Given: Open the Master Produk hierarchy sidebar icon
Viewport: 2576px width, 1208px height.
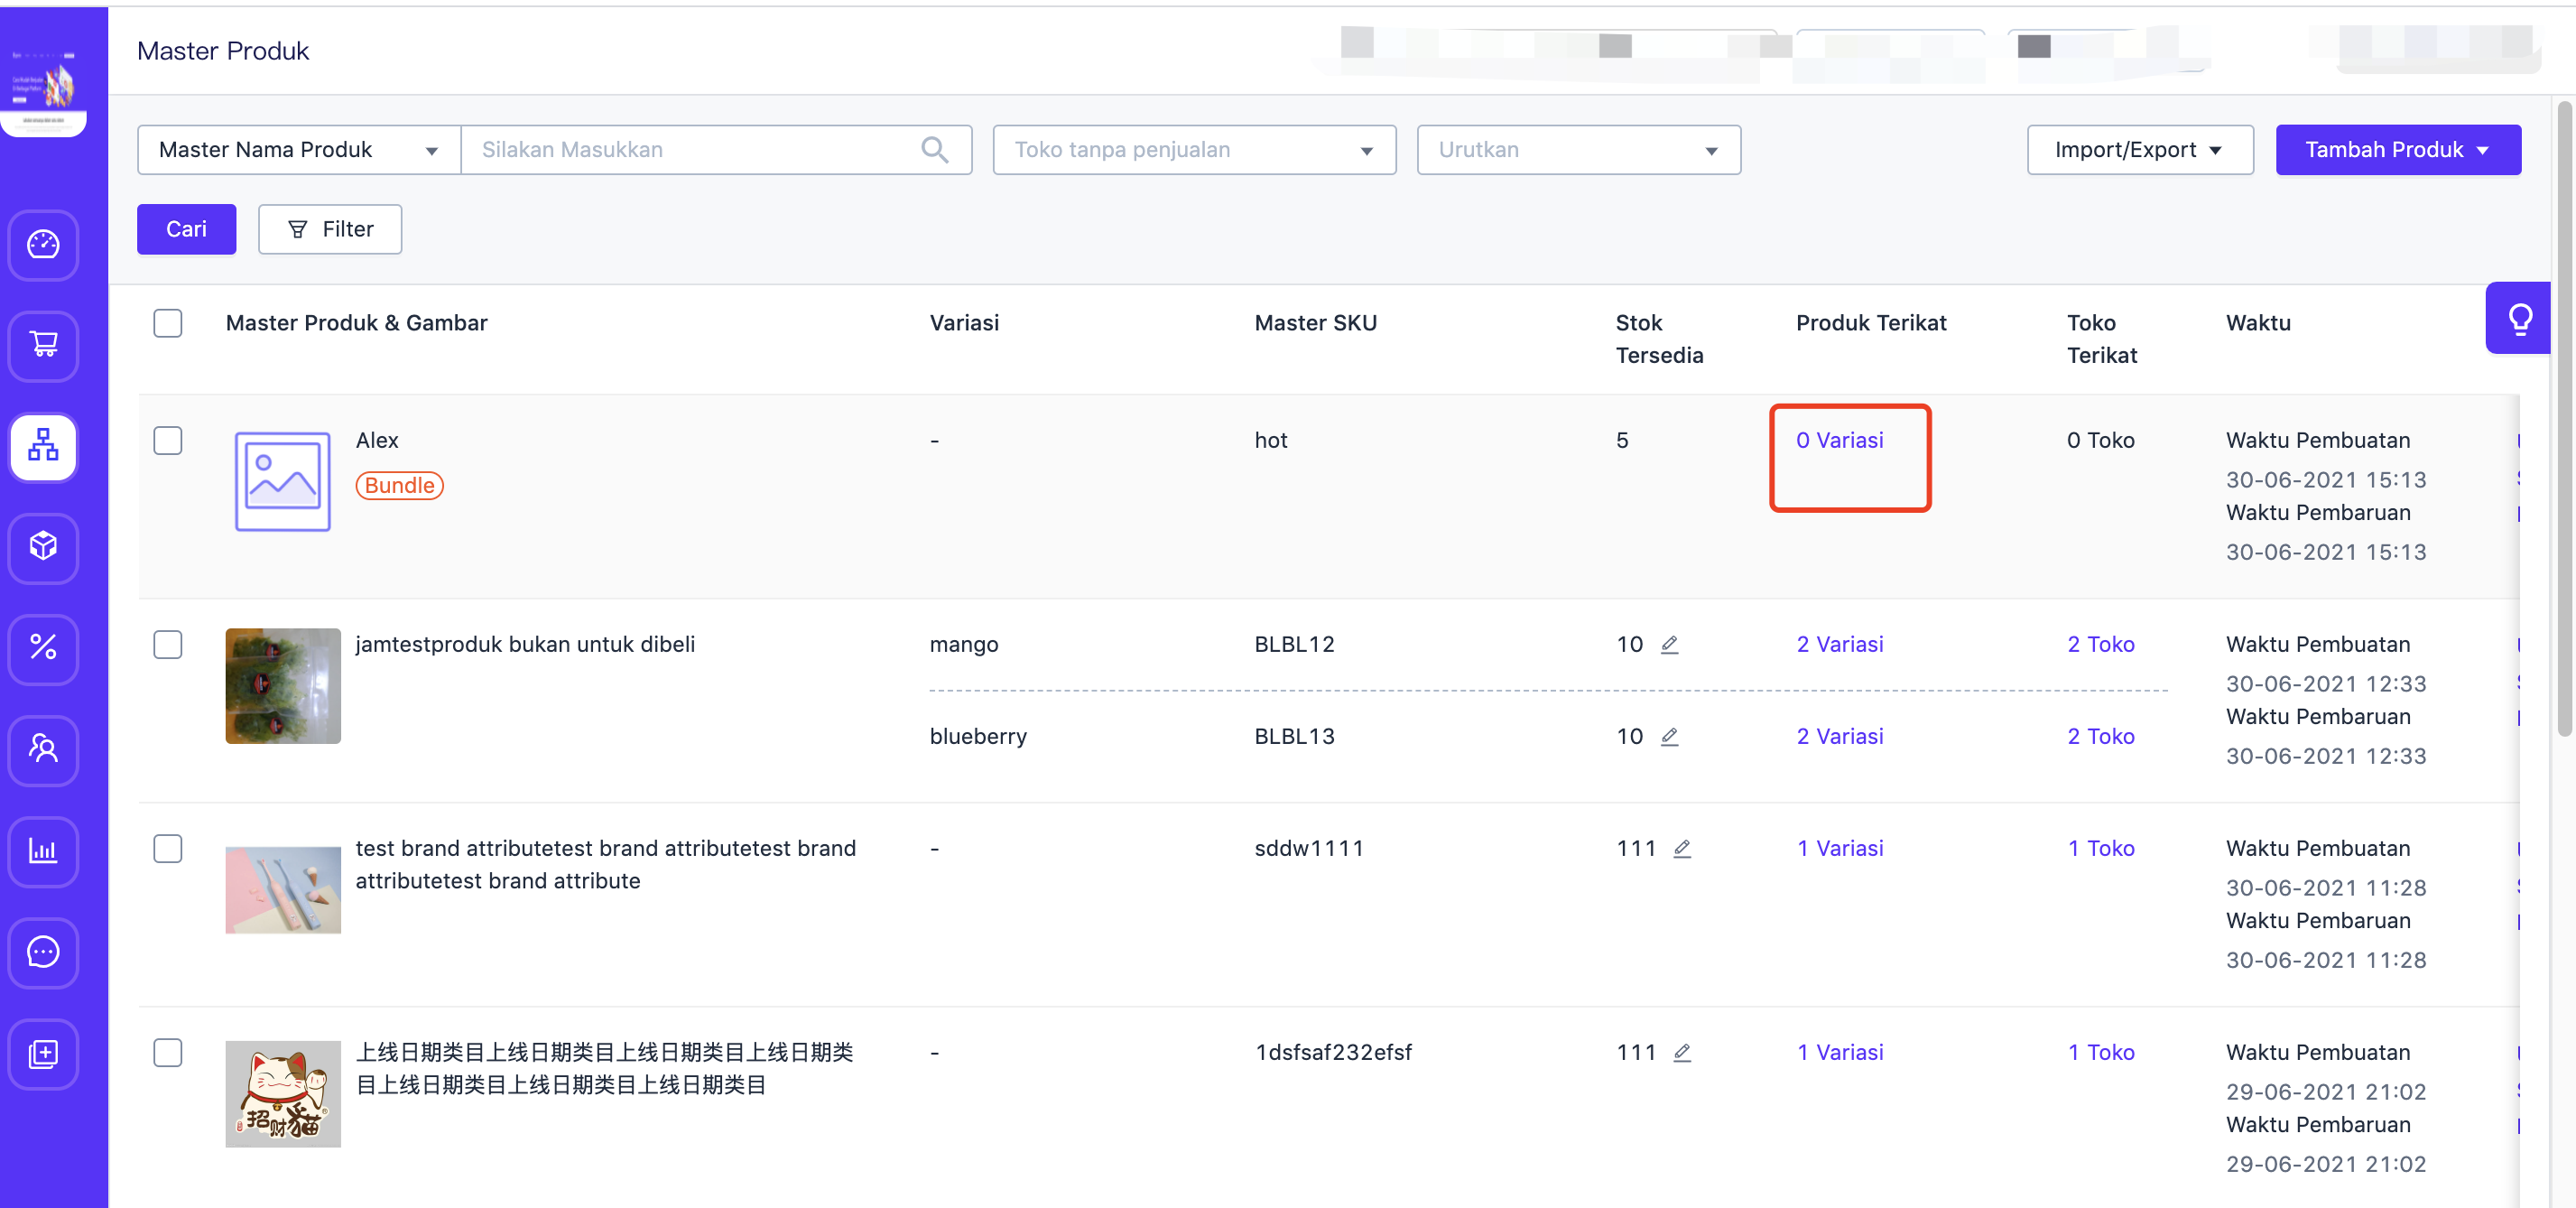Looking at the screenshot, I should coord(43,448).
